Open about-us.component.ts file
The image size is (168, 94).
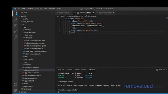(37, 49)
